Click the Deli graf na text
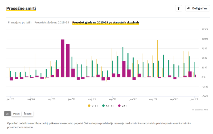This screenshot has width=213, height=134. [199, 8]
